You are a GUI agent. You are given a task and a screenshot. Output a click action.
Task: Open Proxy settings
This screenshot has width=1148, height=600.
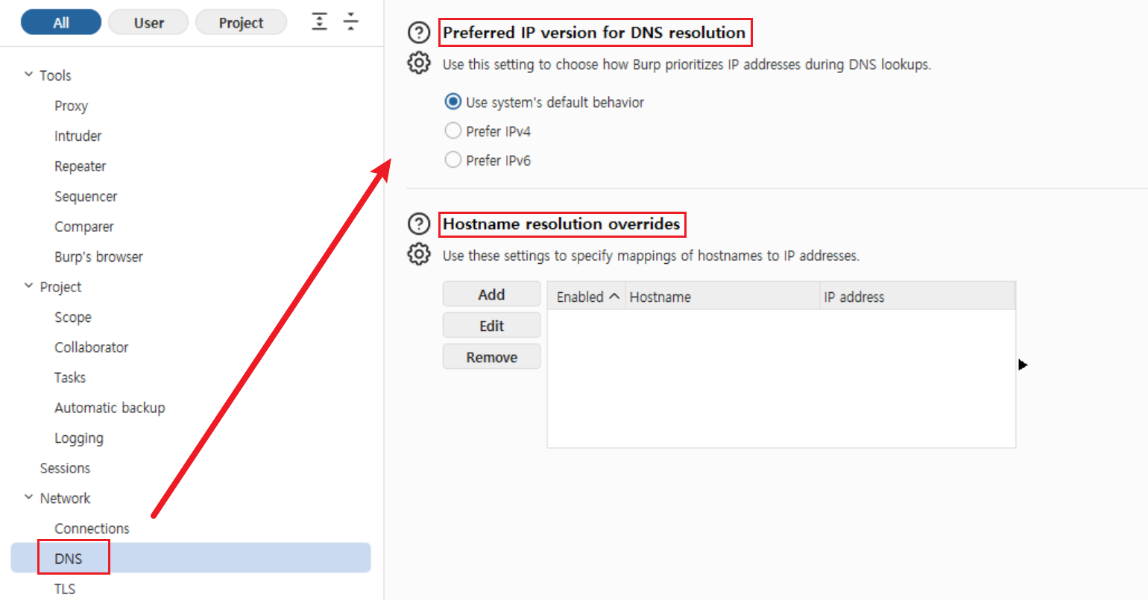[71, 106]
